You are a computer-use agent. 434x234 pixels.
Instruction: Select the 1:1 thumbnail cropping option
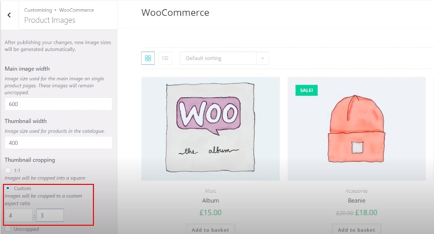(x=8, y=170)
